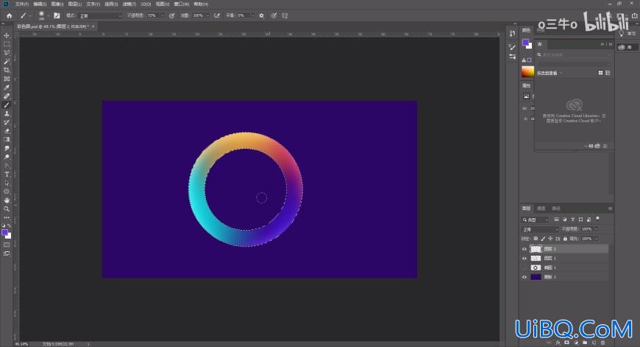Open the flow 100% dropdown arrow

coord(207,15)
